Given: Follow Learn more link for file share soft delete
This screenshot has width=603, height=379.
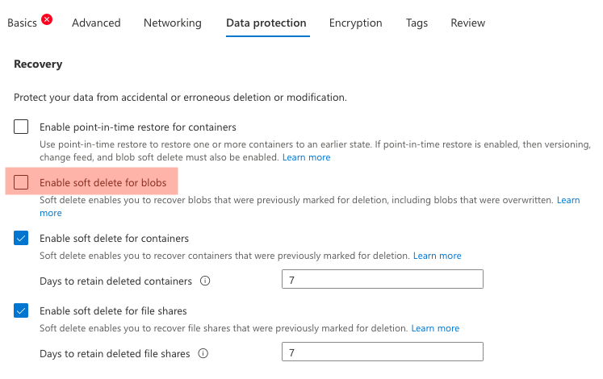Looking at the screenshot, I should pyautogui.click(x=435, y=328).
